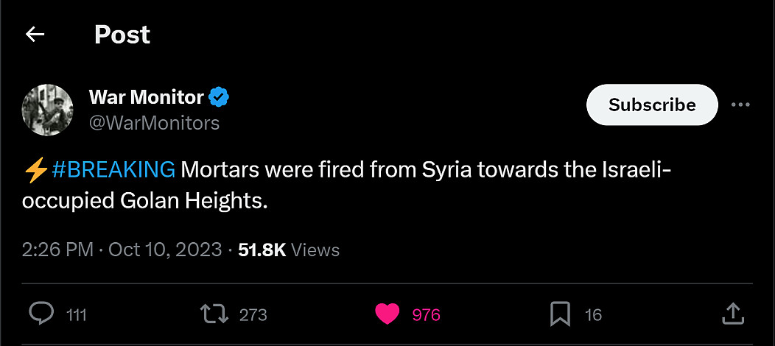Screen dimensions: 775x346
Task: View the 51.8K Views analytics
Action: [x=289, y=250]
